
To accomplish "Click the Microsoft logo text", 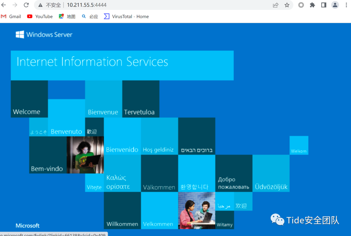I will pyautogui.click(x=28, y=226).
